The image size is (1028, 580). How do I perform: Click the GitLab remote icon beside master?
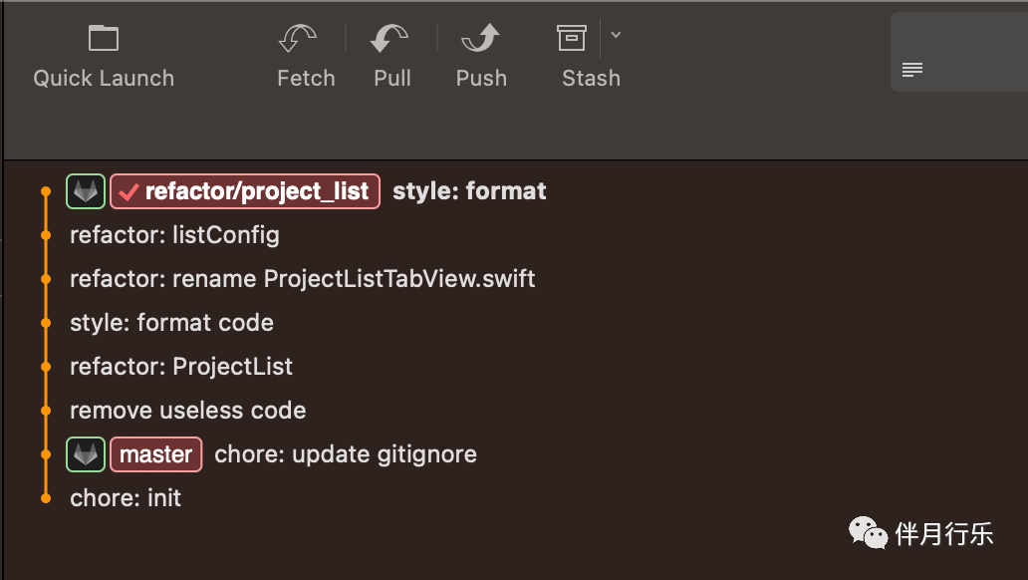(86, 454)
